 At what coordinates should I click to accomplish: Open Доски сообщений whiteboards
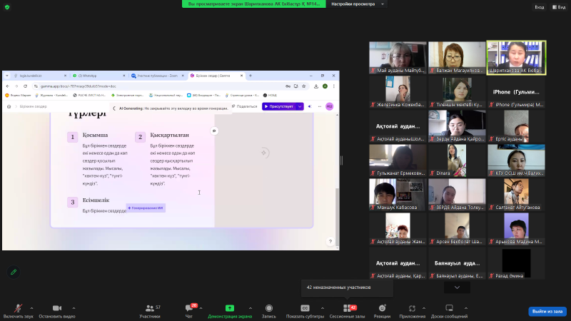[x=449, y=308]
